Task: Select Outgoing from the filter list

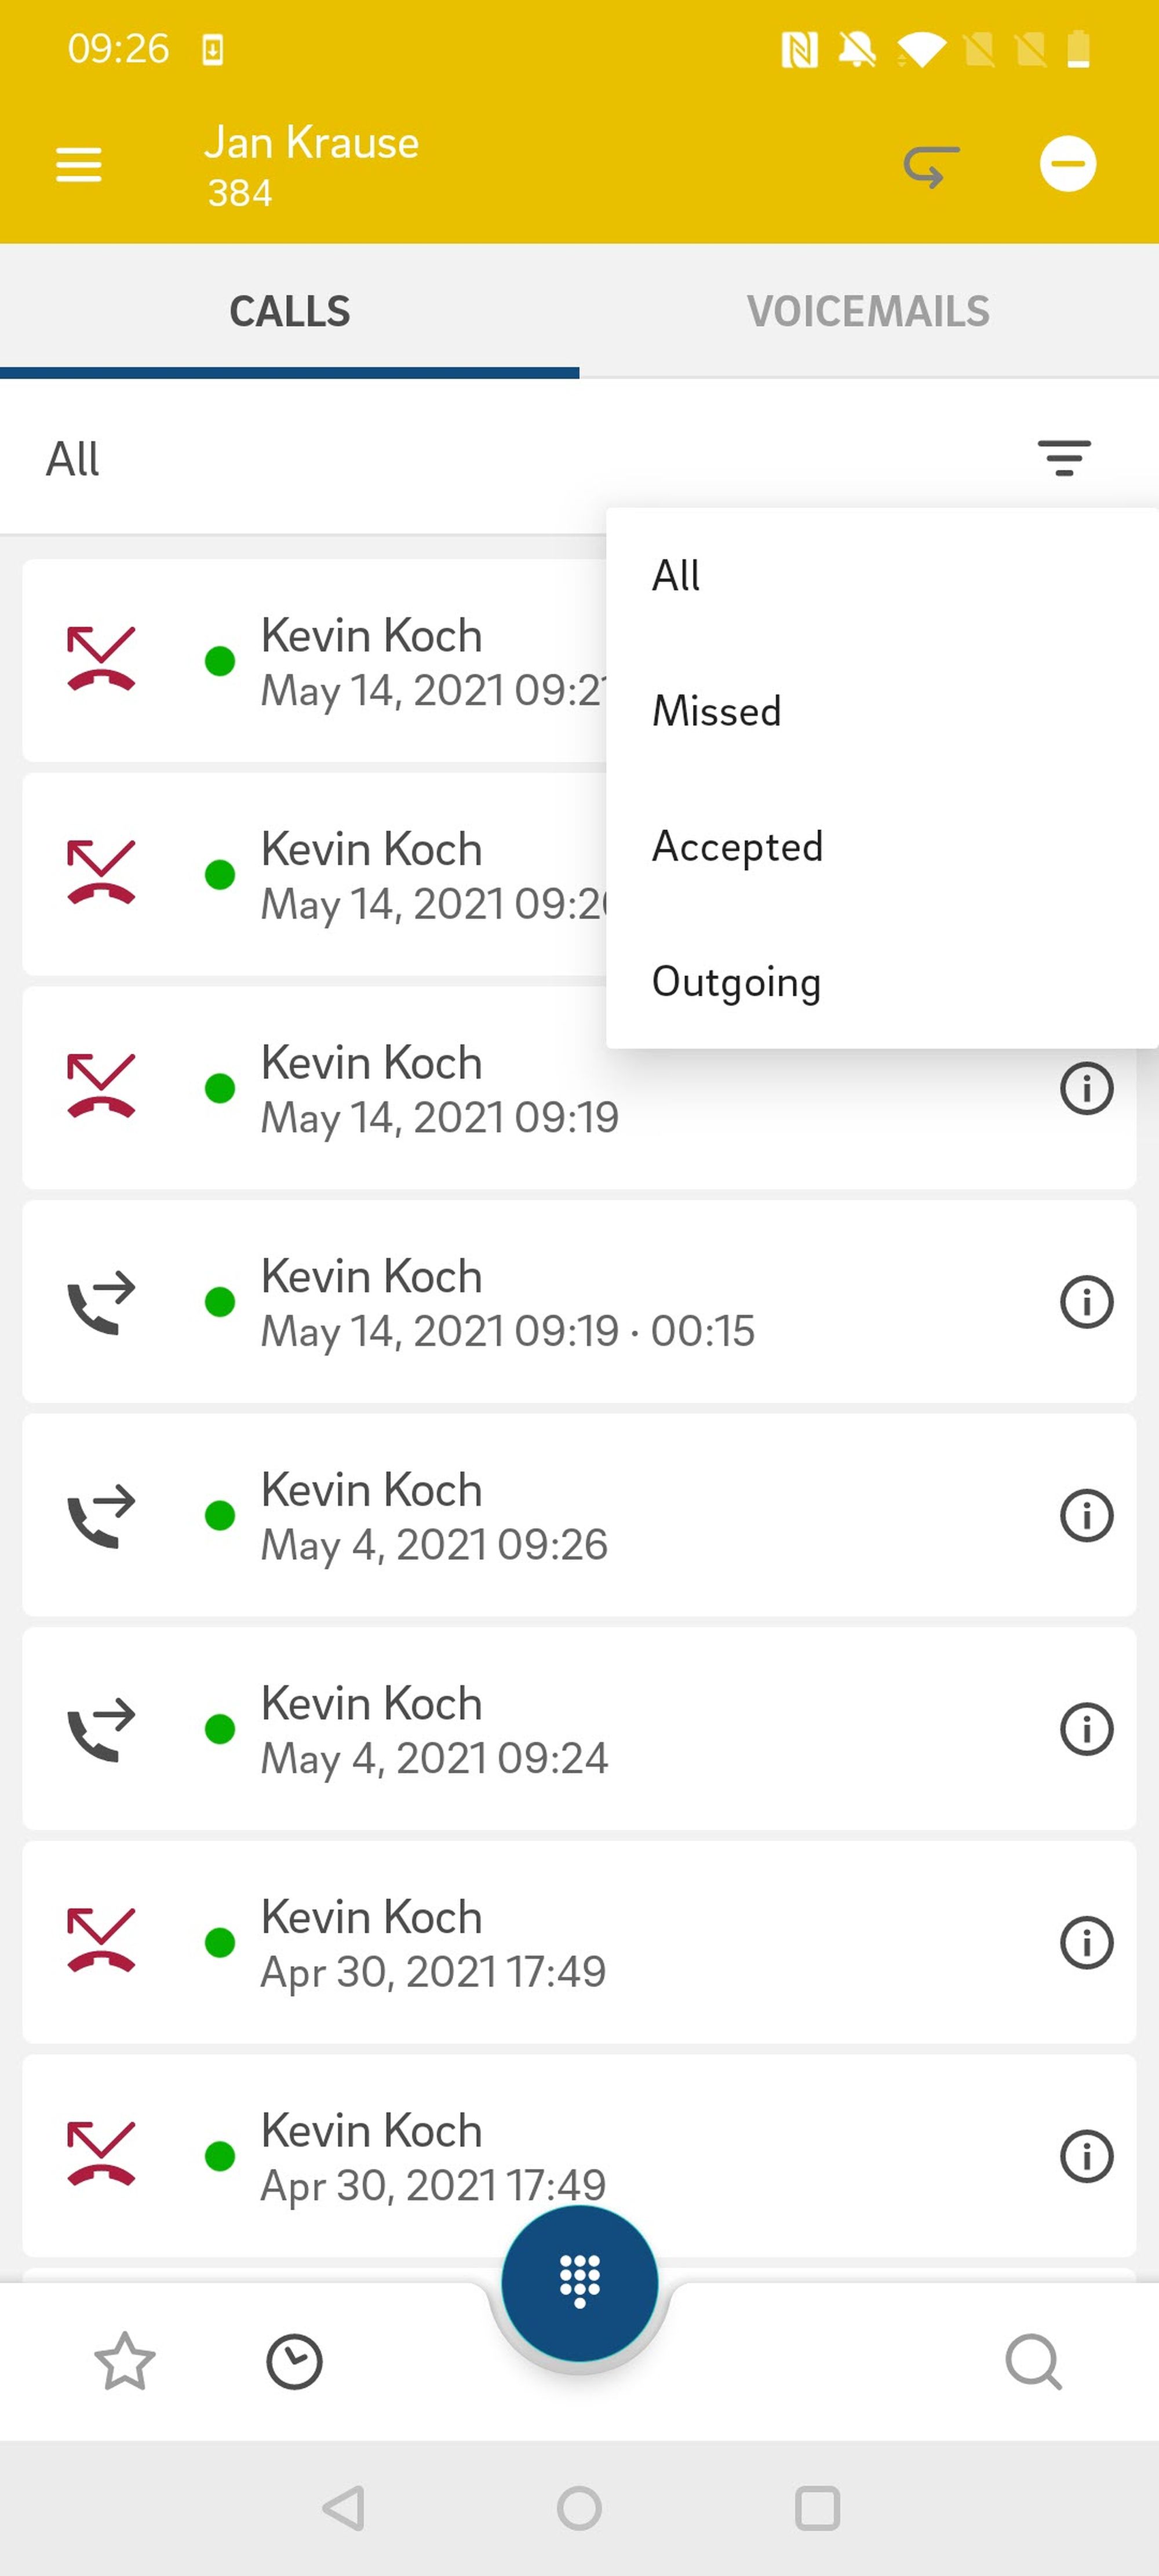Action: coord(736,982)
